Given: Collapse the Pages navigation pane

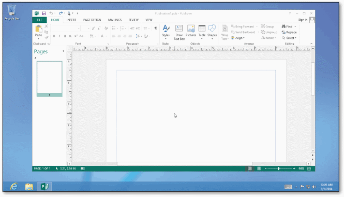Looking at the screenshot, I should tap(64, 51).
